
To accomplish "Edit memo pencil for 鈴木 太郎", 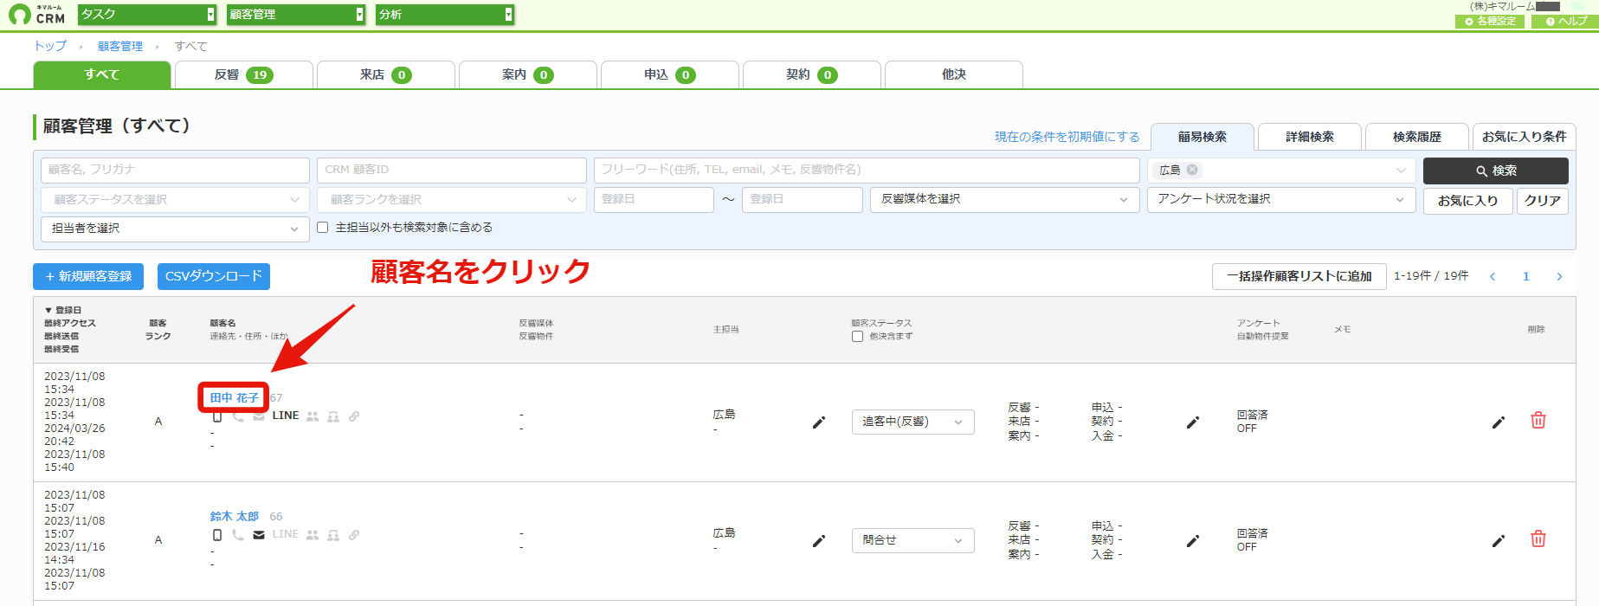I will (1499, 541).
